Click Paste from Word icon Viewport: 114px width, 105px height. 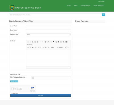[x=37, y=42]
